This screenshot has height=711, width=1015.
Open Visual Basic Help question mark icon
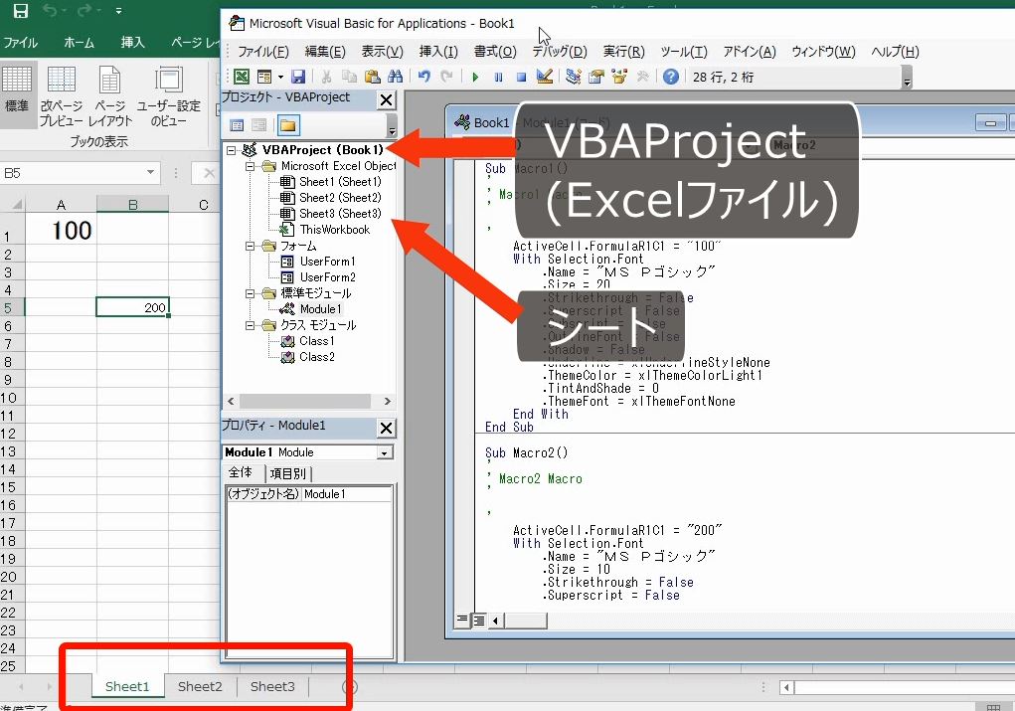[x=671, y=77]
